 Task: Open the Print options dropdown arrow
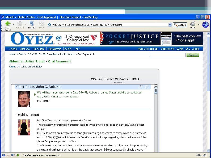tap(199, 25)
